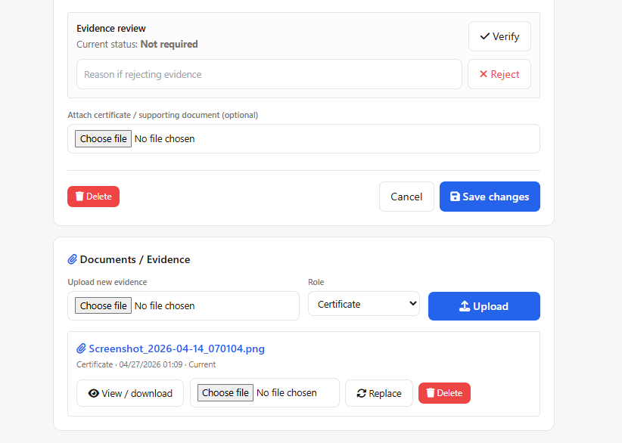Click 'No file chosen' in supporting document field
Viewport: 622px width, 443px height.
pyautogui.click(x=165, y=138)
